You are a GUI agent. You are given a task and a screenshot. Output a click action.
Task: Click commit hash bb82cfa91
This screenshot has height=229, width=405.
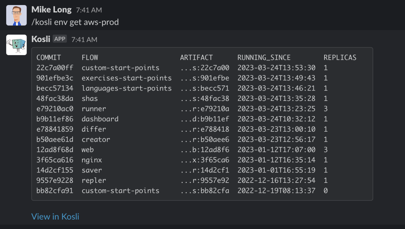click(x=55, y=191)
